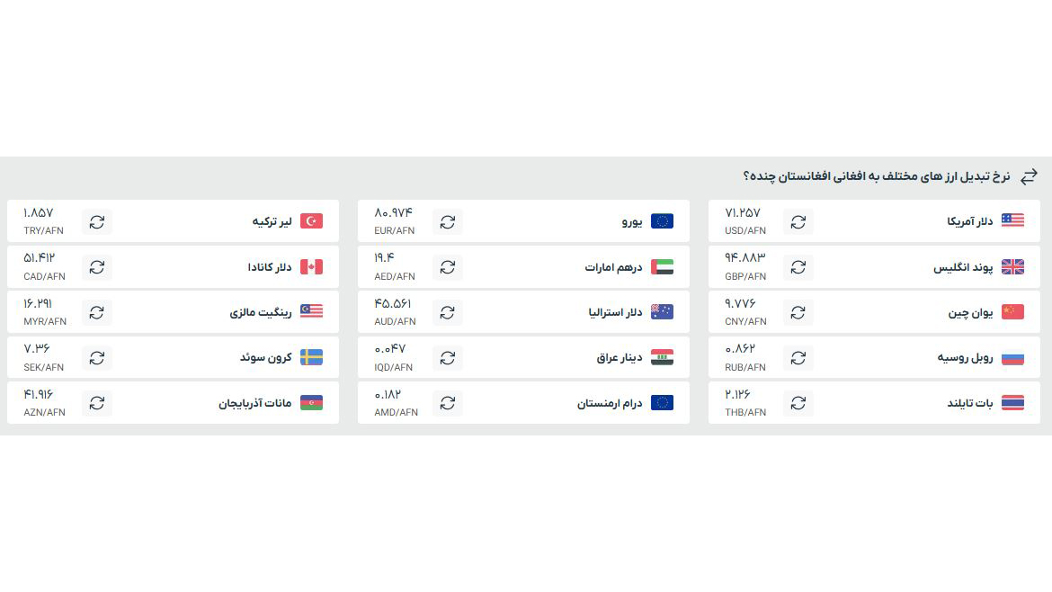Click the AUD/AFN refresh icon
The height and width of the screenshot is (592, 1052).
click(448, 313)
